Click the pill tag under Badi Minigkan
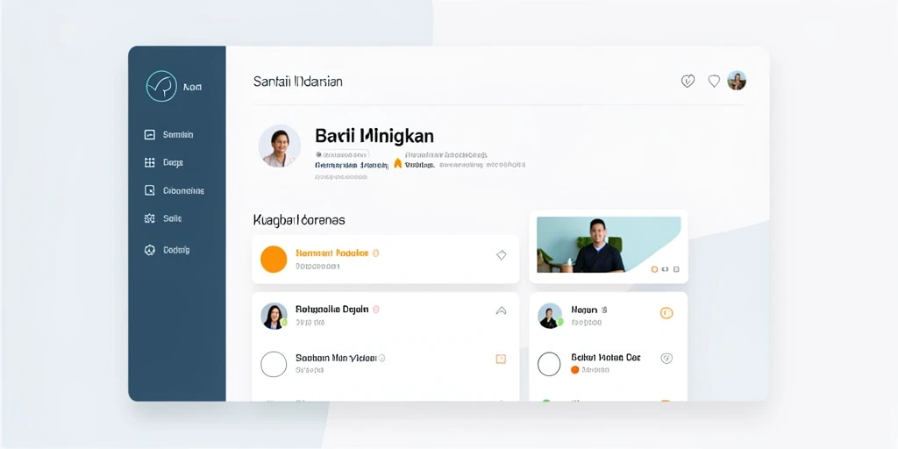This screenshot has width=898, height=449. [x=342, y=154]
